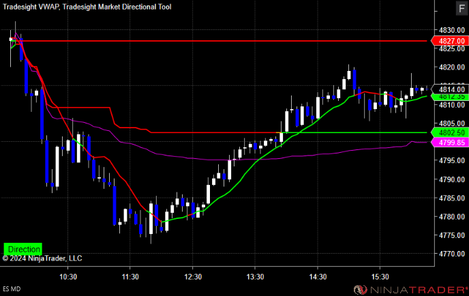Click the 4830.00 price axis label
This screenshot has width=469, height=296.
click(452, 30)
